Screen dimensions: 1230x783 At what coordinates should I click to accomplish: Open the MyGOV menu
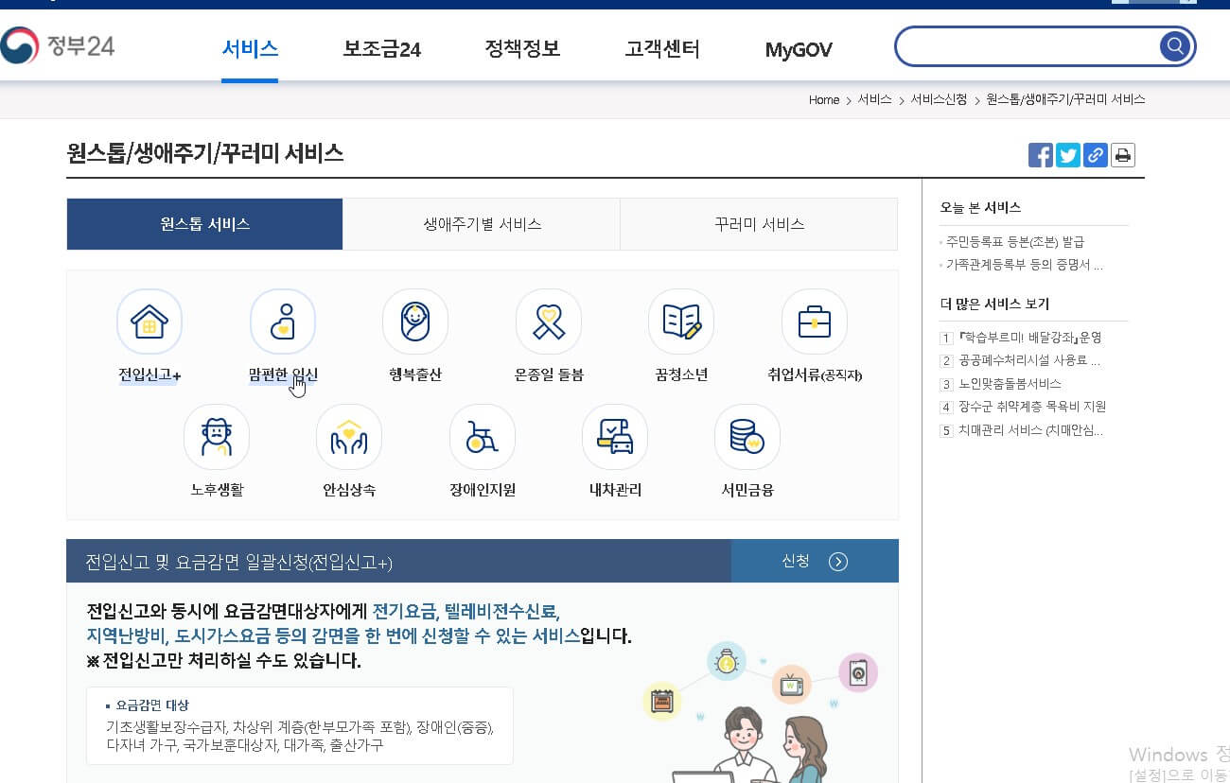tap(798, 49)
